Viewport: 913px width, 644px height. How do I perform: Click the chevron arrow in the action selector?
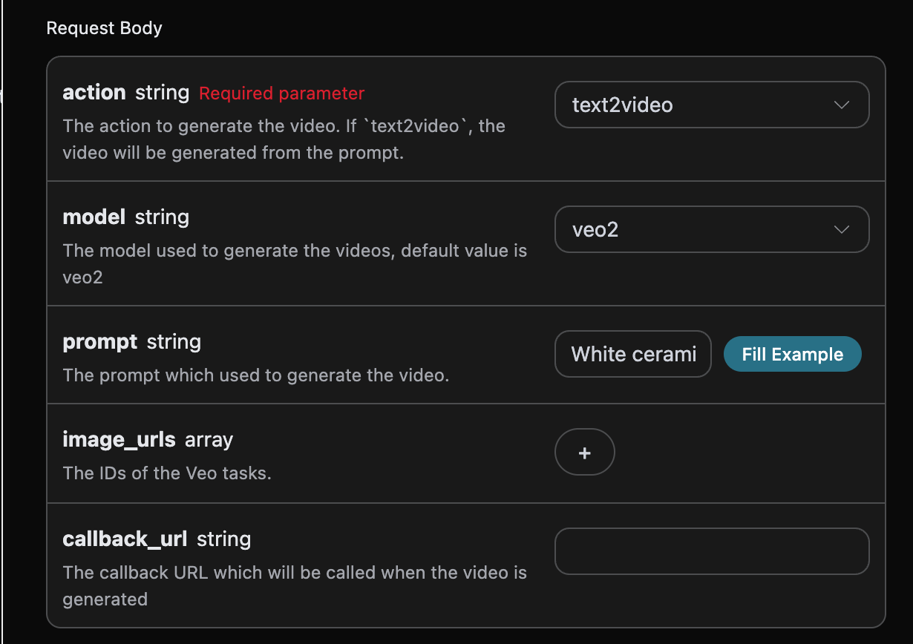pos(842,105)
